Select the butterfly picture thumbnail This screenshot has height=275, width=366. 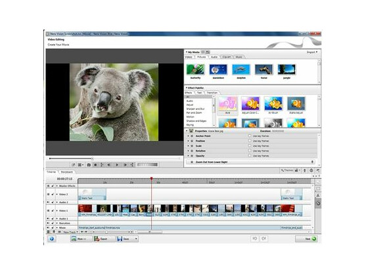tap(195, 70)
